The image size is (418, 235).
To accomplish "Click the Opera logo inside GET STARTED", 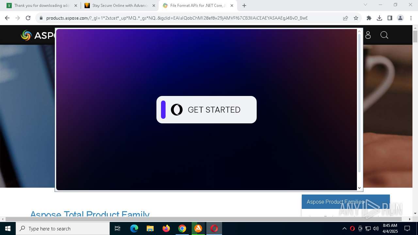I will [x=177, y=110].
